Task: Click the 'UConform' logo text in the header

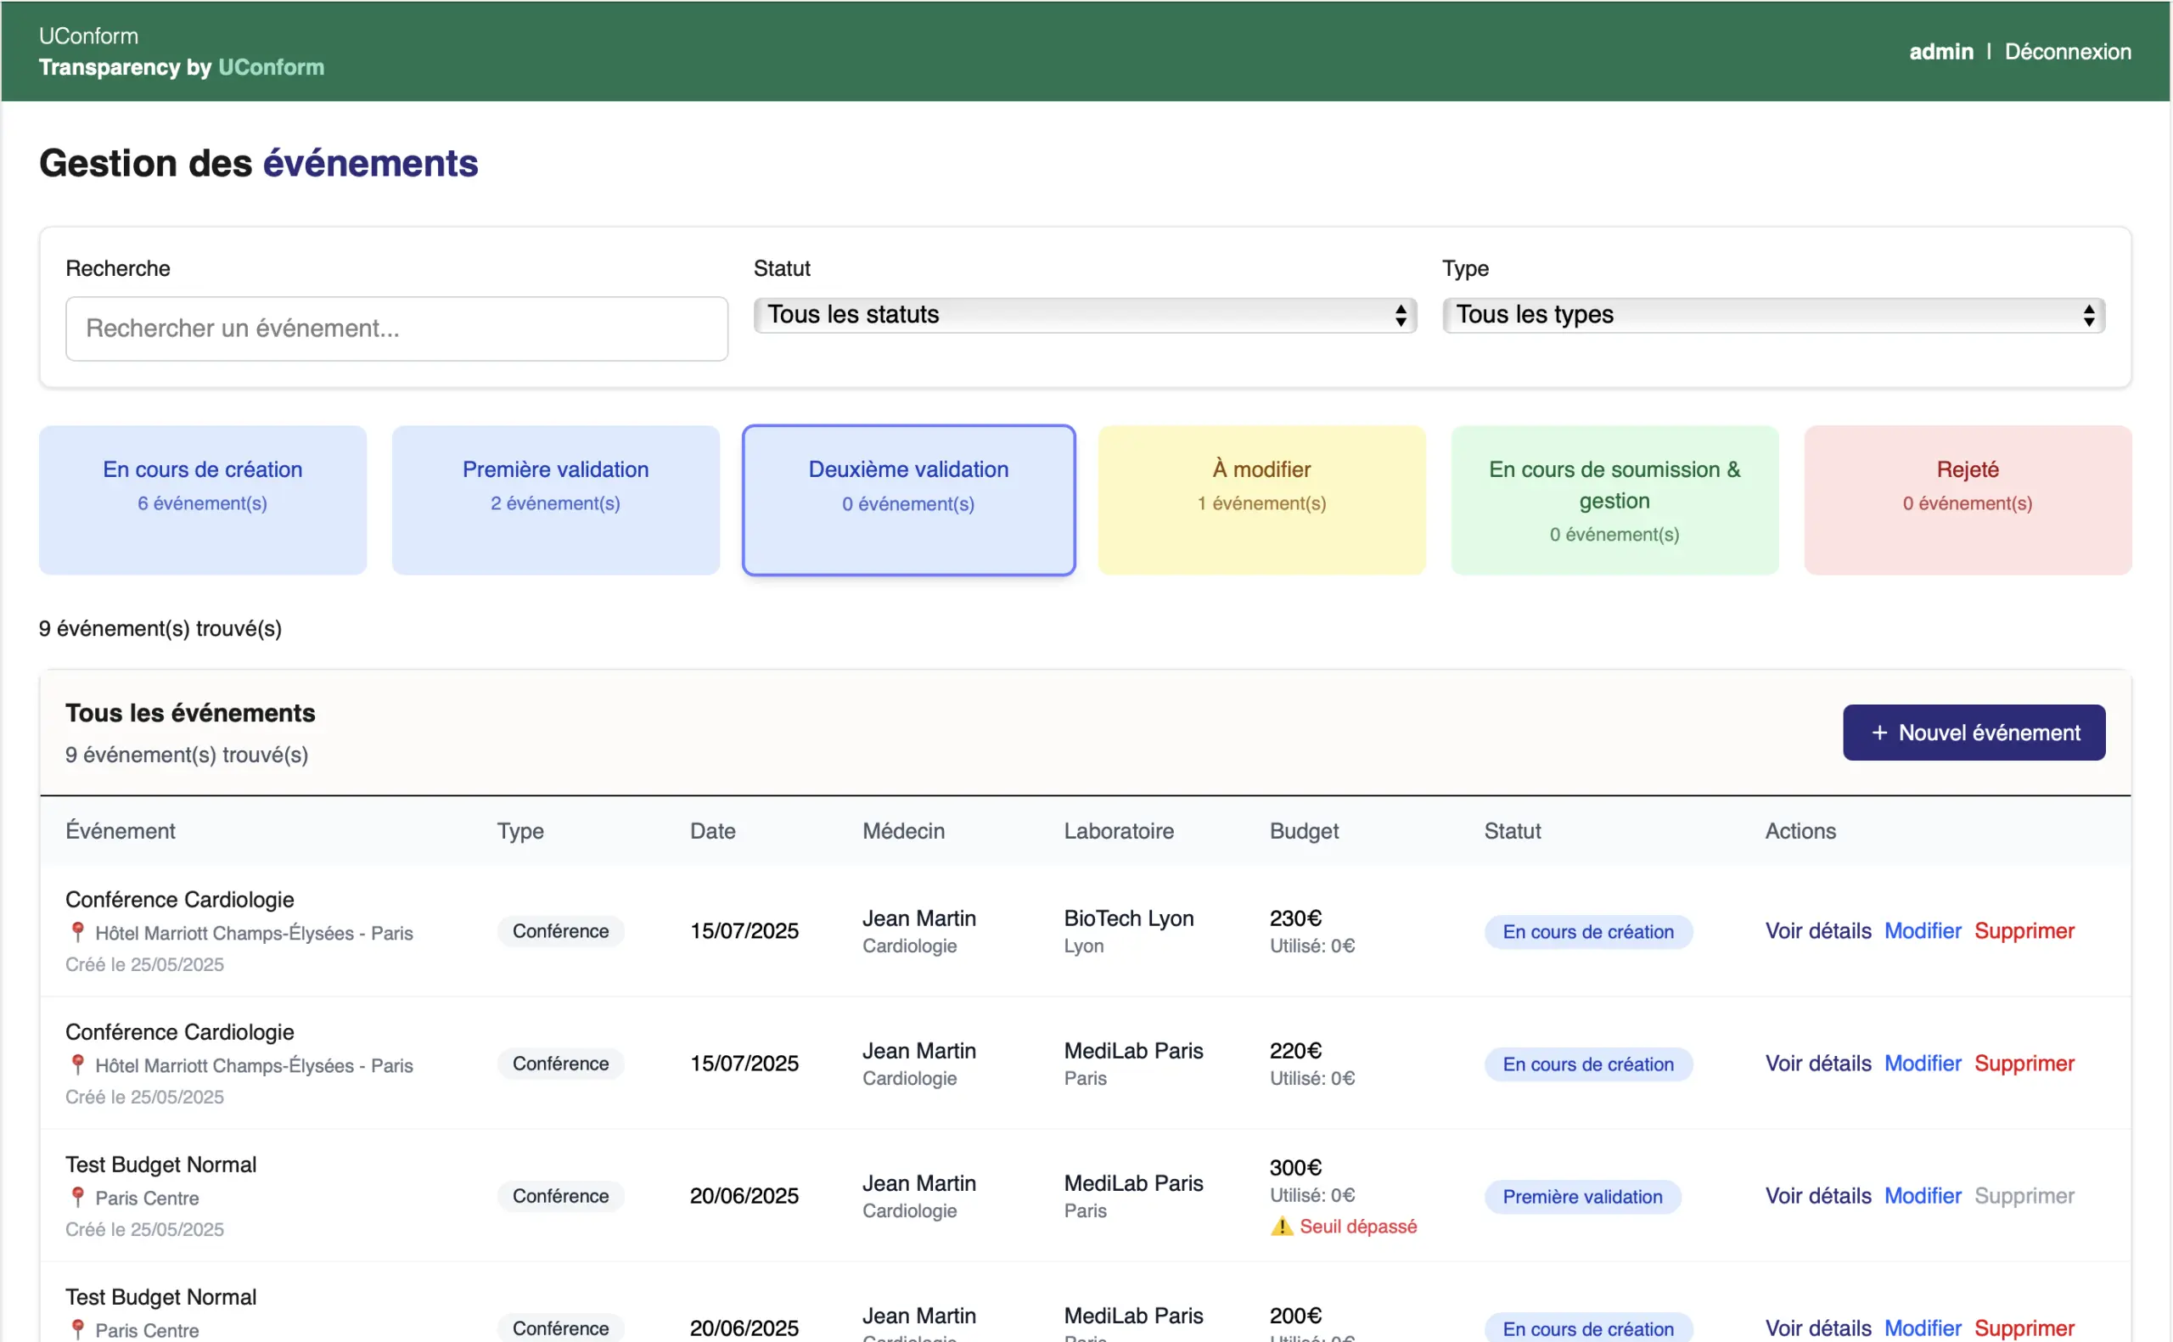Action: pos(89,36)
